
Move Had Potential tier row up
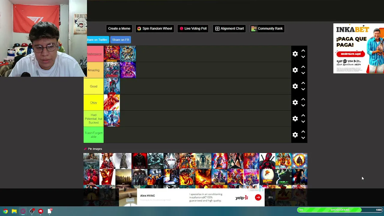point(303,115)
